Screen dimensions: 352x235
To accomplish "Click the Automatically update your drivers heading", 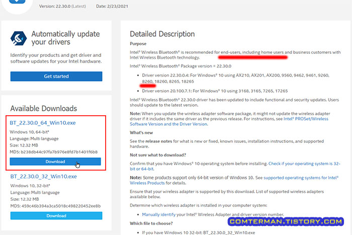I will click(x=65, y=38).
